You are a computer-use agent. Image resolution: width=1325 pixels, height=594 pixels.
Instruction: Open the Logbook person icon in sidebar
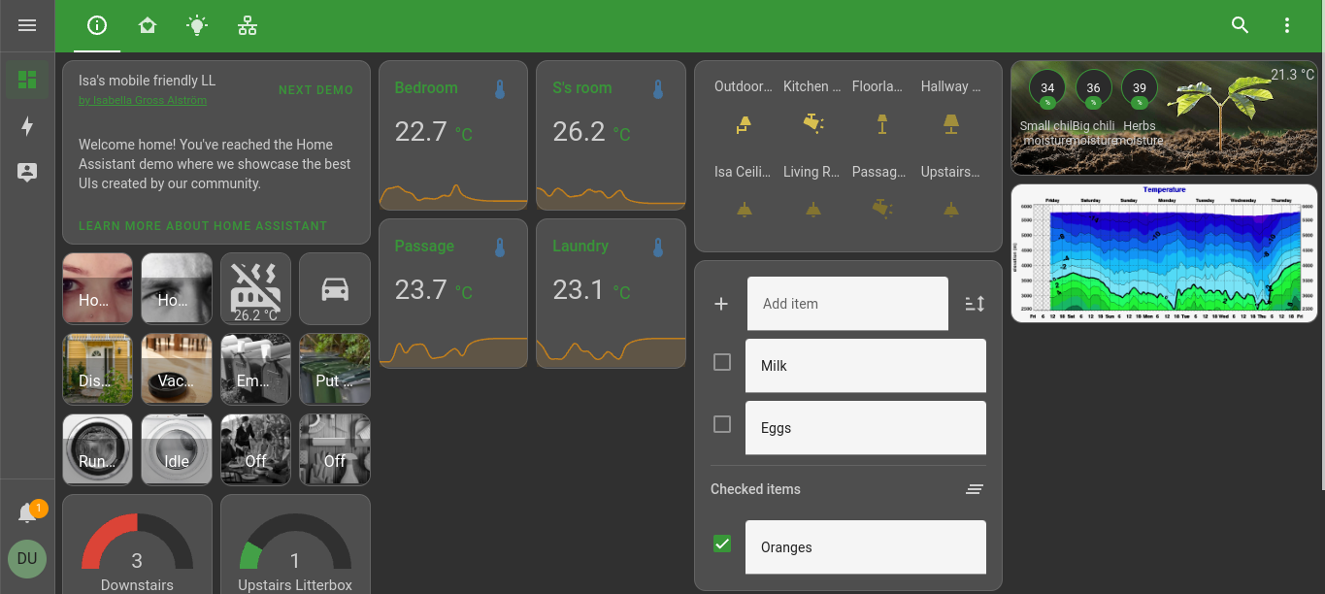click(27, 172)
